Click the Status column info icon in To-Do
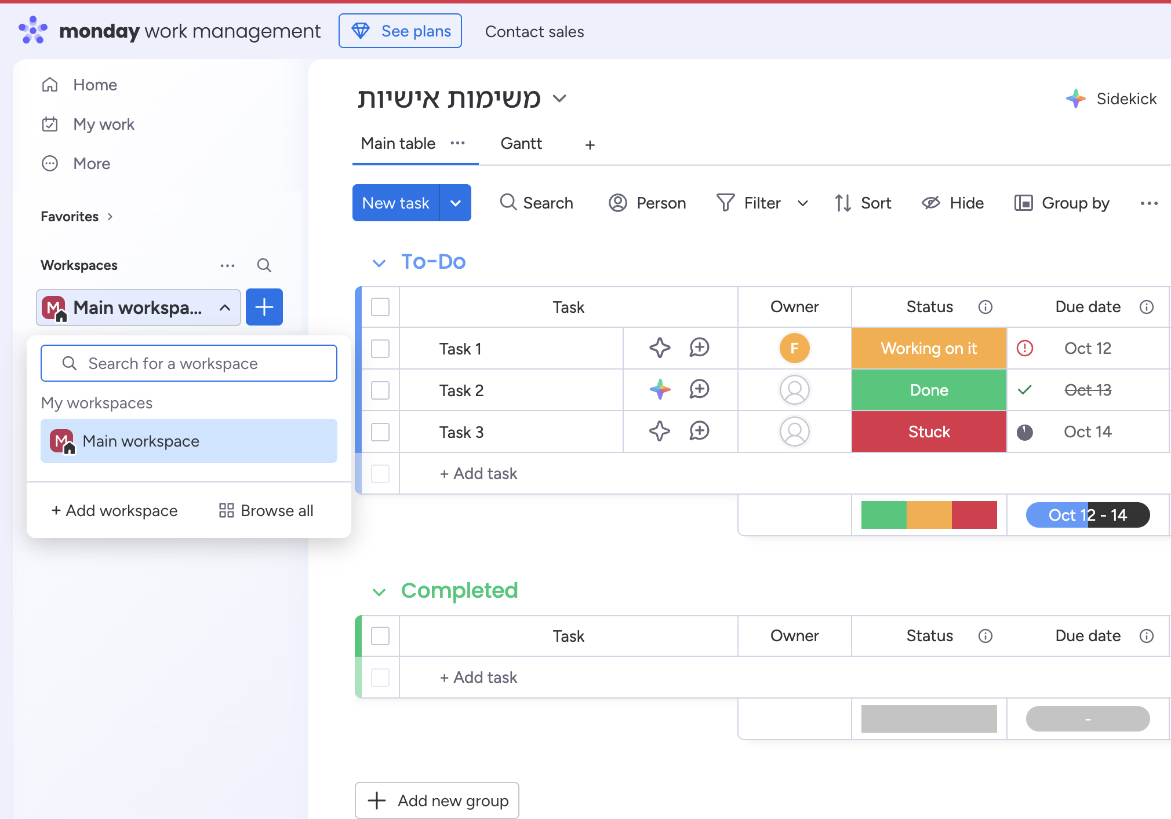 click(985, 307)
